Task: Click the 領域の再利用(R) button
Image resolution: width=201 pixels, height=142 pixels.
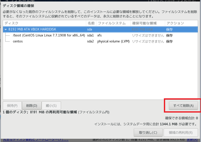Action: pyautogui.click(x=181, y=133)
